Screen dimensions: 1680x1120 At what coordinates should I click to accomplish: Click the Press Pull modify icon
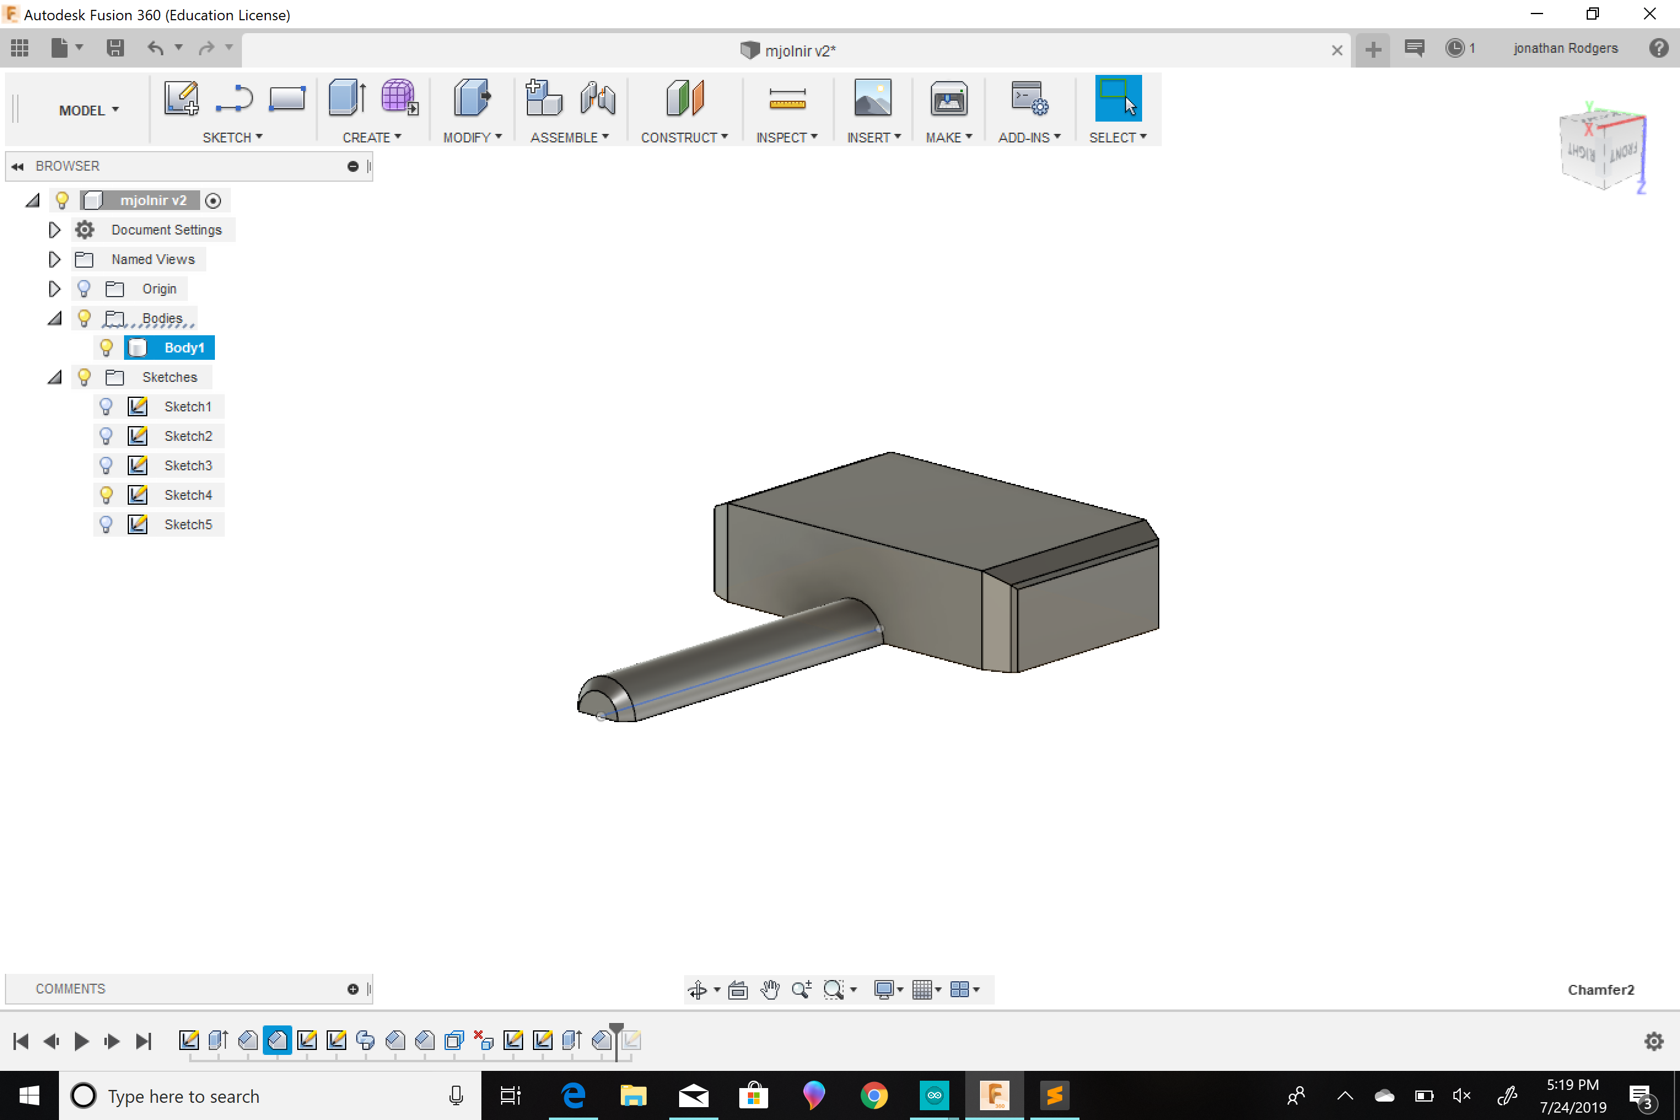coord(472,98)
